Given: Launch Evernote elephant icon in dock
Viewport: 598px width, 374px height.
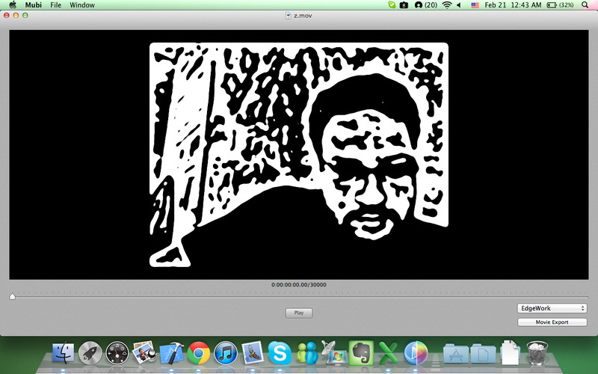Looking at the screenshot, I should pyautogui.click(x=361, y=352).
